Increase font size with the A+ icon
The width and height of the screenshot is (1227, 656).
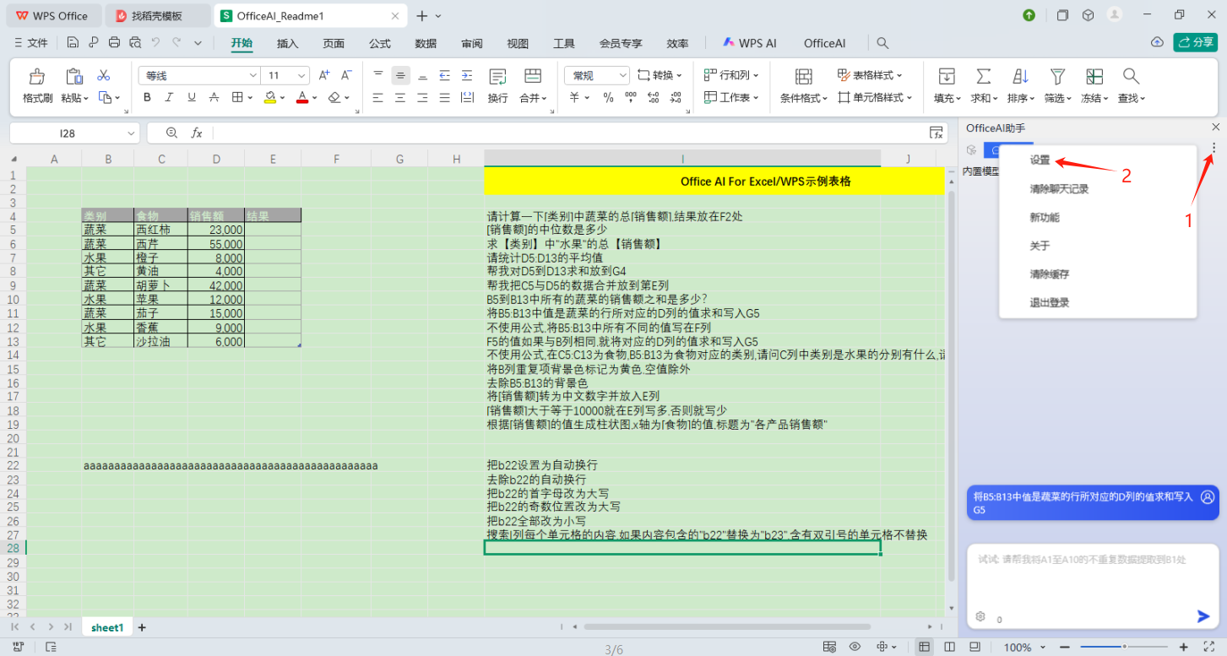tap(324, 75)
